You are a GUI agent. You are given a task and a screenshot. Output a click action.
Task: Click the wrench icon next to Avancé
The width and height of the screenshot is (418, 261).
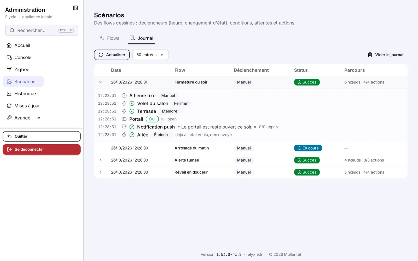coord(9,118)
